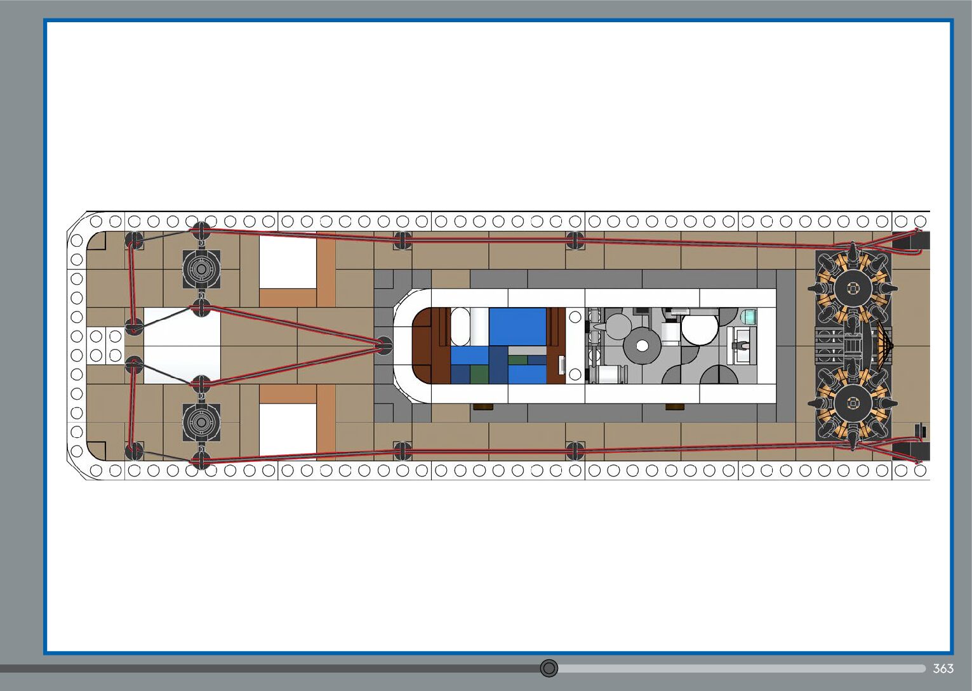Click the lower-left square capstan piece
The image size is (972, 691).
pyautogui.click(x=201, y=422)
